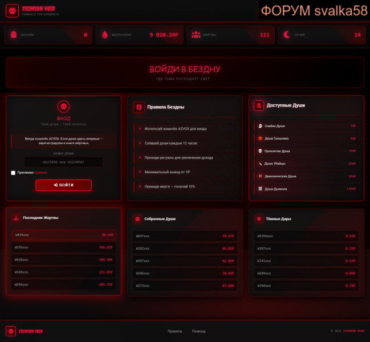Click the ghost icon beside Онлайн stat
370x342 pixels.
pyautogui.click(x=13, y=35)
